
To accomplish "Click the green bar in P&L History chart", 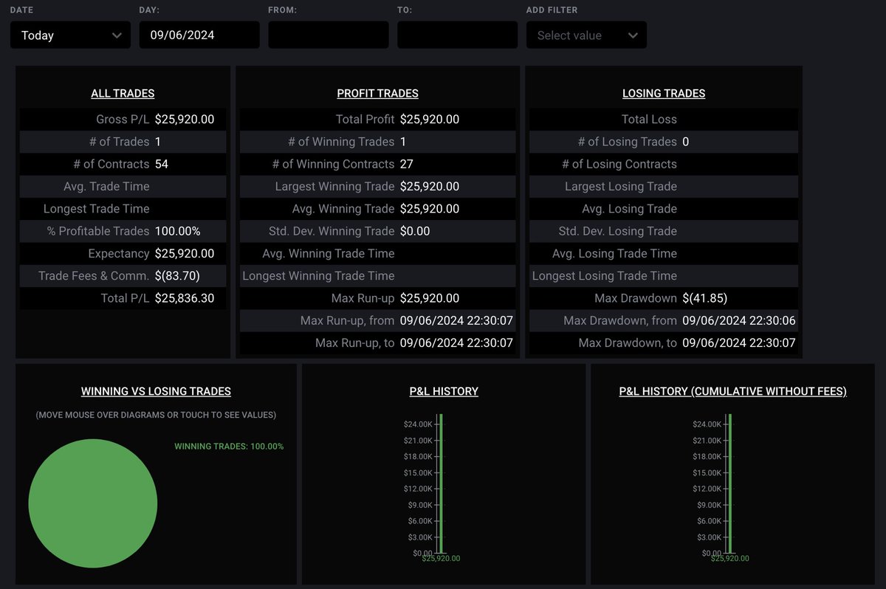I will click(x=440, y=483).
